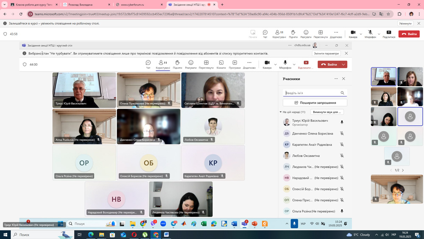424x239 pixels.
Task: Open the Програми apps icon
Action: pyautogui.click(x=234, y=64)
